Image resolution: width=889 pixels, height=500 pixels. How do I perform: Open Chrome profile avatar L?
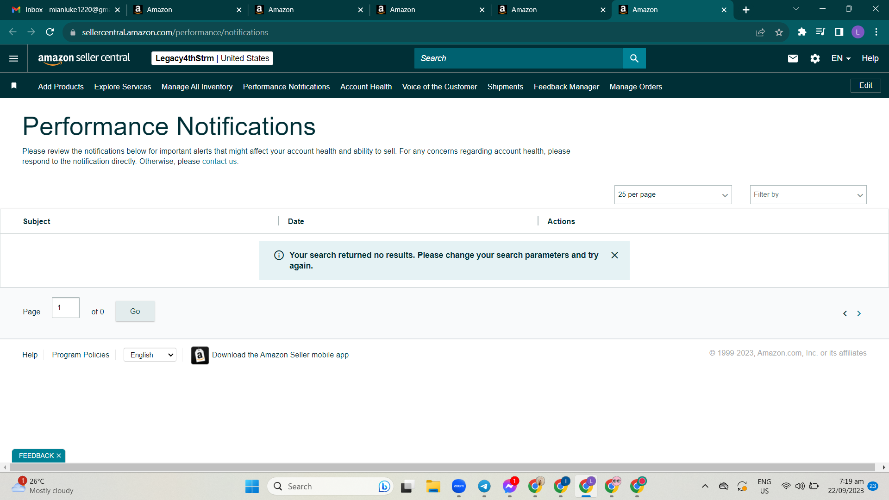[x=858, y=32]
